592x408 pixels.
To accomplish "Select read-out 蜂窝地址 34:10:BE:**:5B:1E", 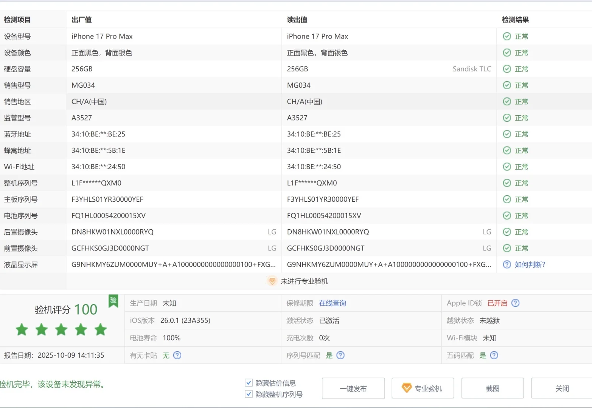I will point(314,150).
